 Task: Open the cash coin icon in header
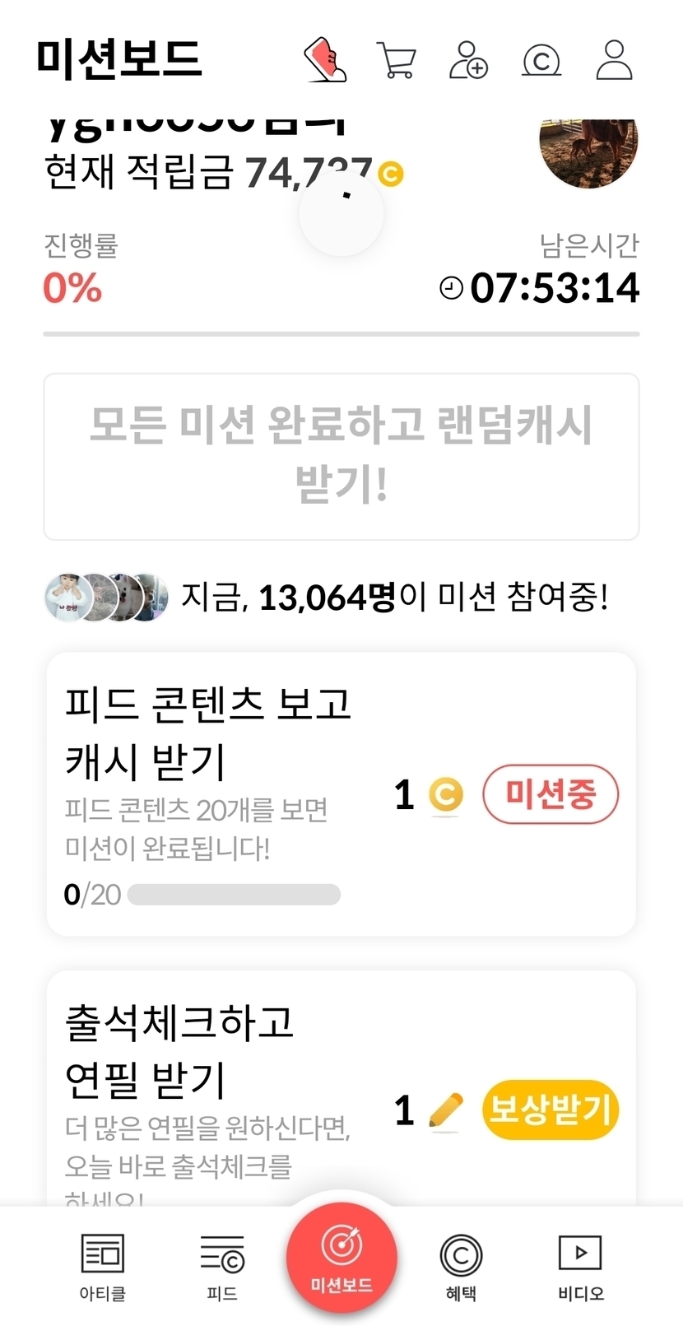point(541,60)
